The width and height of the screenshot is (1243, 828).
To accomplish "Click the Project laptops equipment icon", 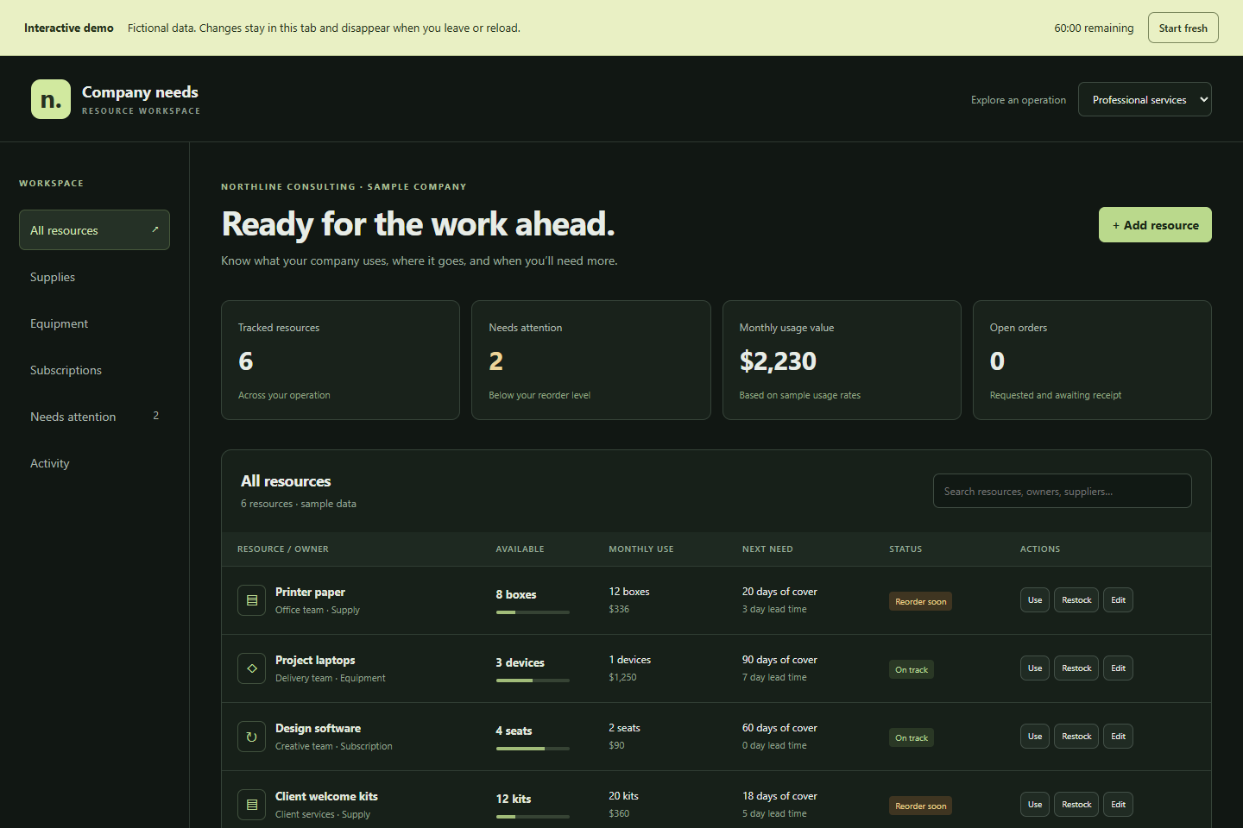I will coord(251,668).
